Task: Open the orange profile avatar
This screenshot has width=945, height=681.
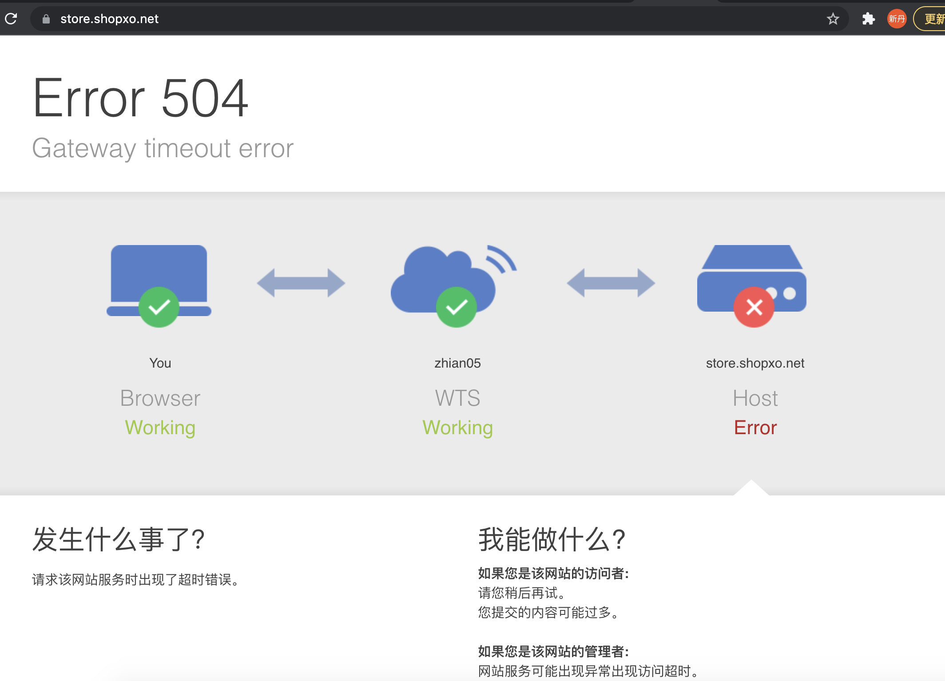Action: [897, 19]
